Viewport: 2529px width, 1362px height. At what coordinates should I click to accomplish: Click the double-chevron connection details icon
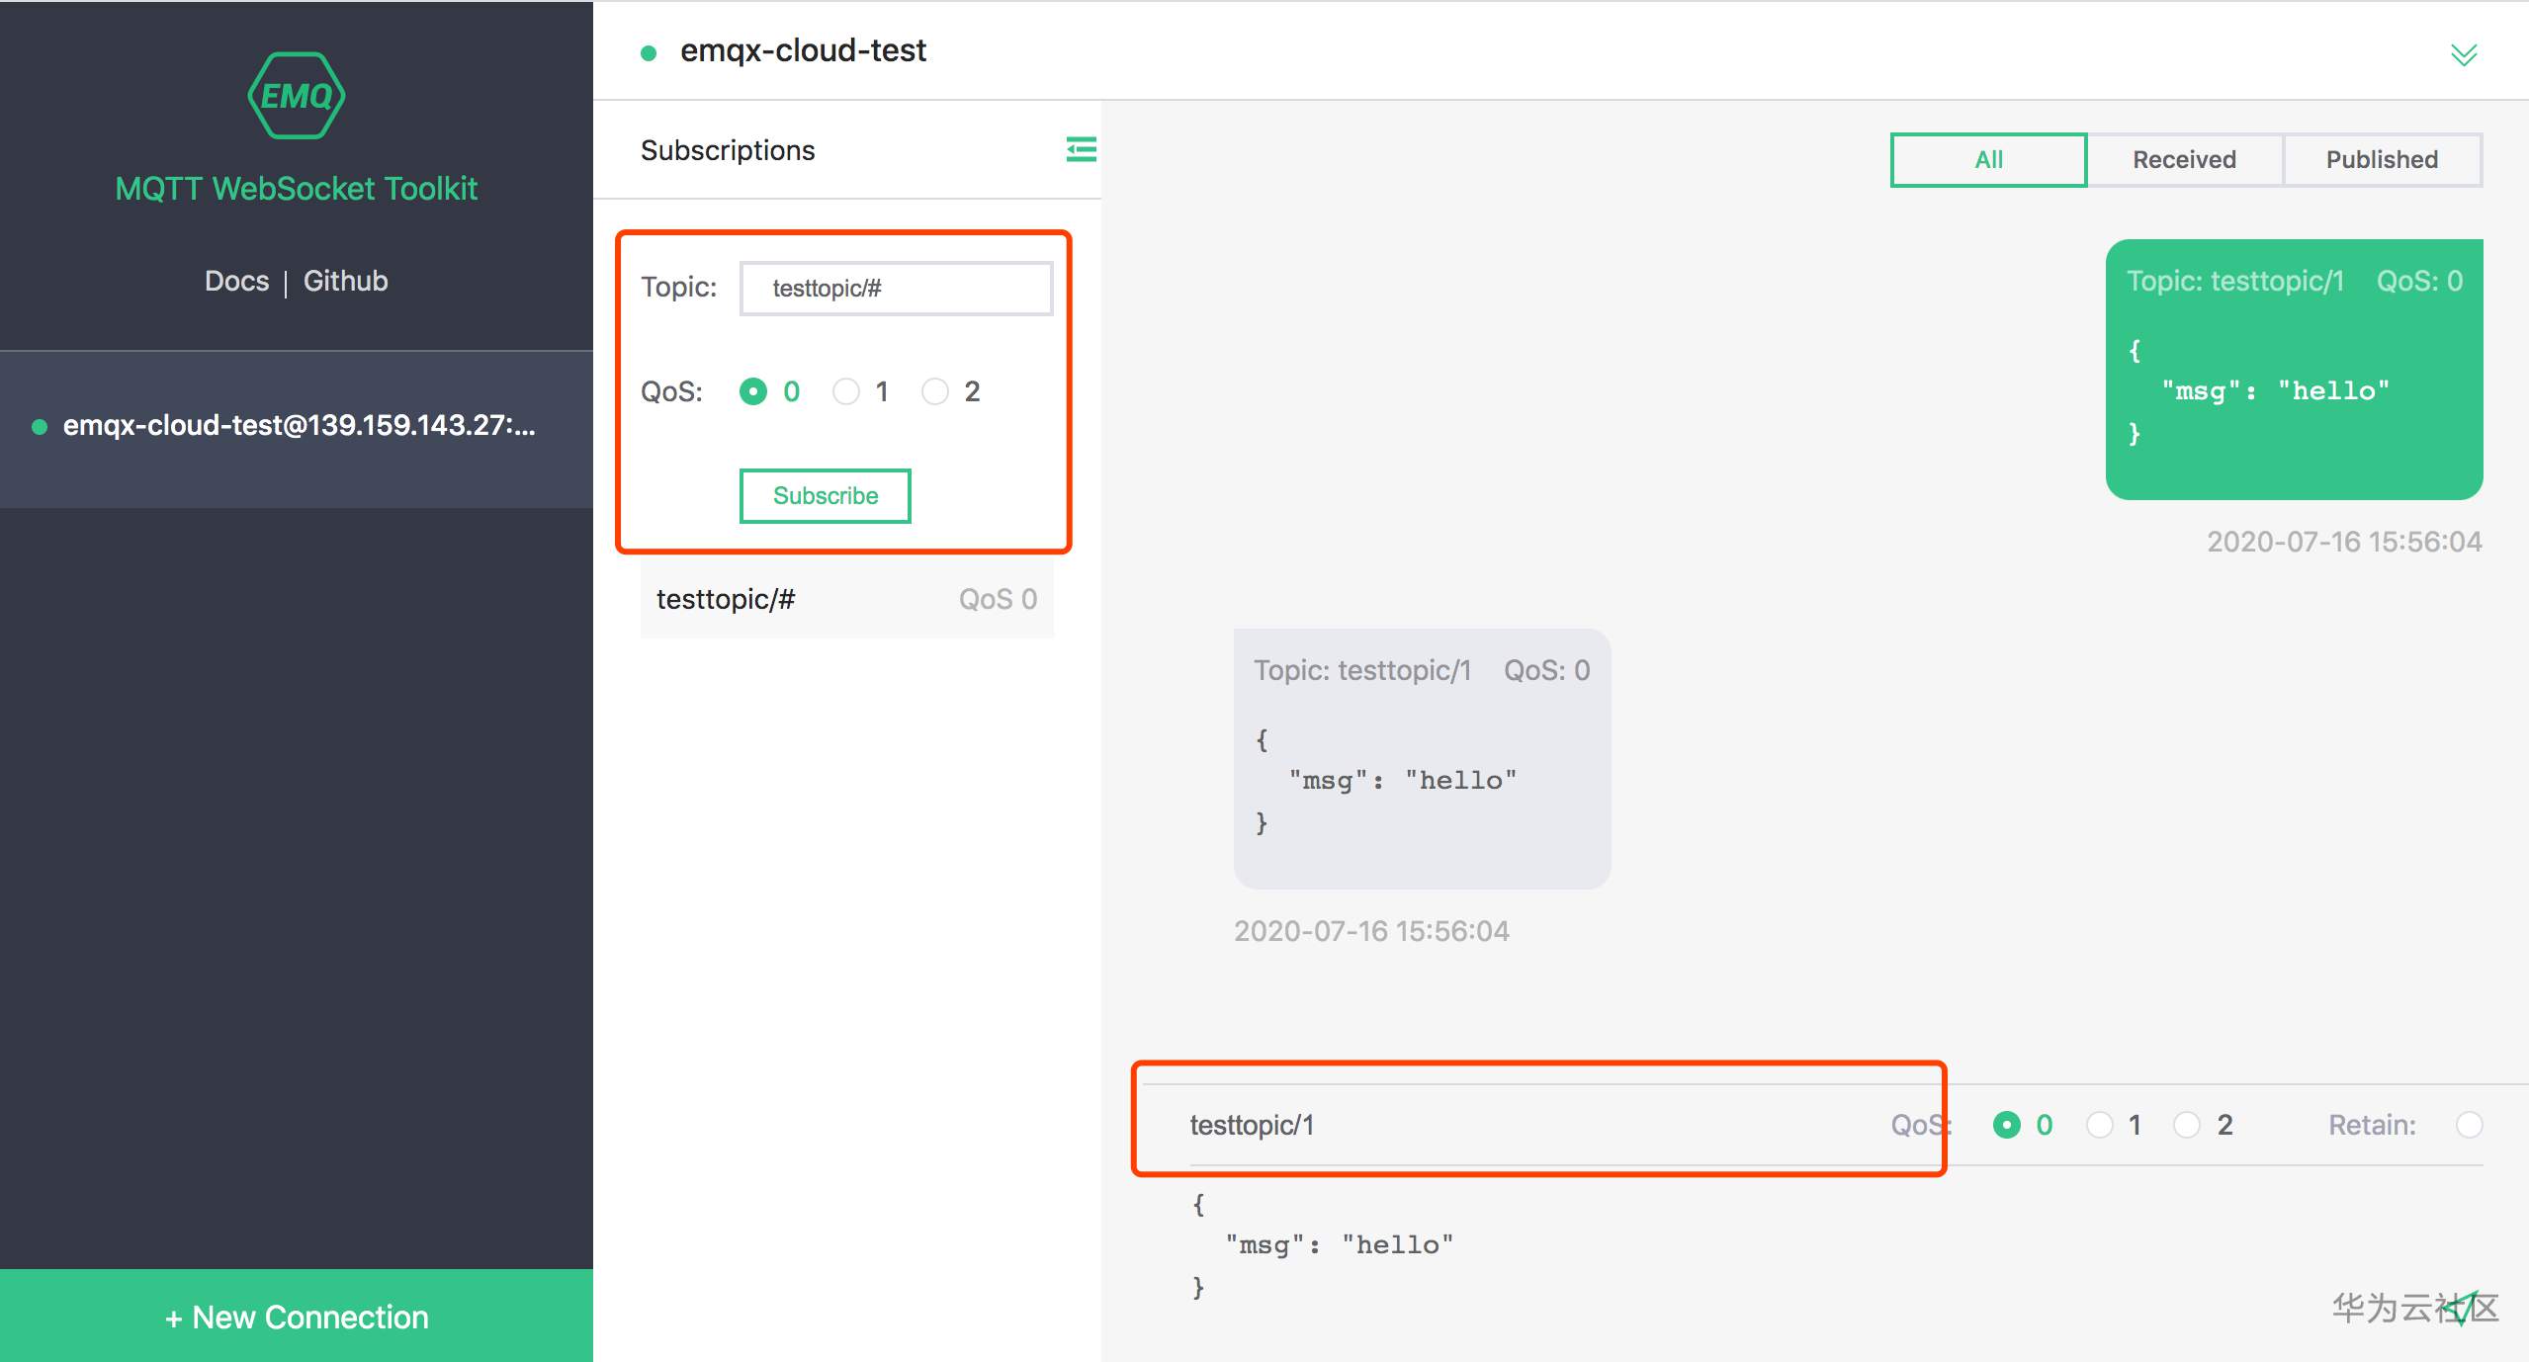click(2463, 54)
